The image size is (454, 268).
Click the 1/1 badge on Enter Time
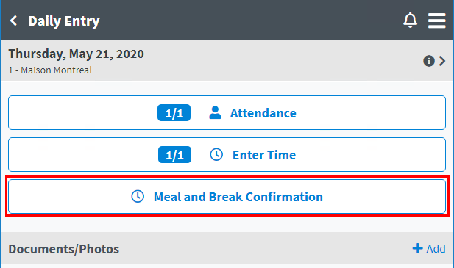[174, 154]
